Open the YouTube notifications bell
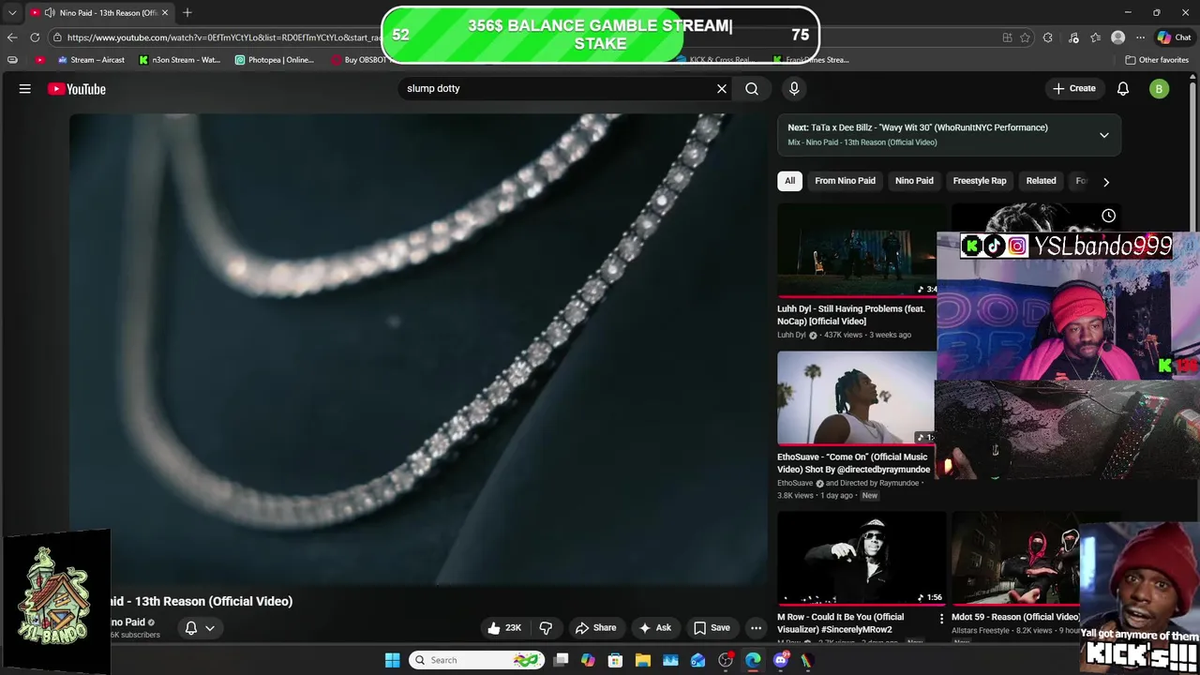Screen dimensions: 1200x675 (1123, 89)
